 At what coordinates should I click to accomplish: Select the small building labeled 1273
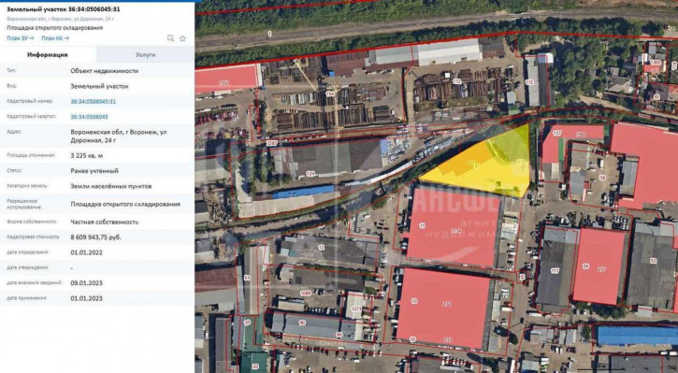point(356,308)
